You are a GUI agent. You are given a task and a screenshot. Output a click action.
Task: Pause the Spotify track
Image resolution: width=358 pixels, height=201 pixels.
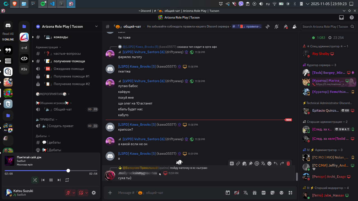click(51, 180)
